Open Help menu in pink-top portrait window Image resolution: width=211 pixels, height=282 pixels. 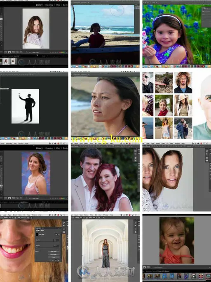coord(26,143)
